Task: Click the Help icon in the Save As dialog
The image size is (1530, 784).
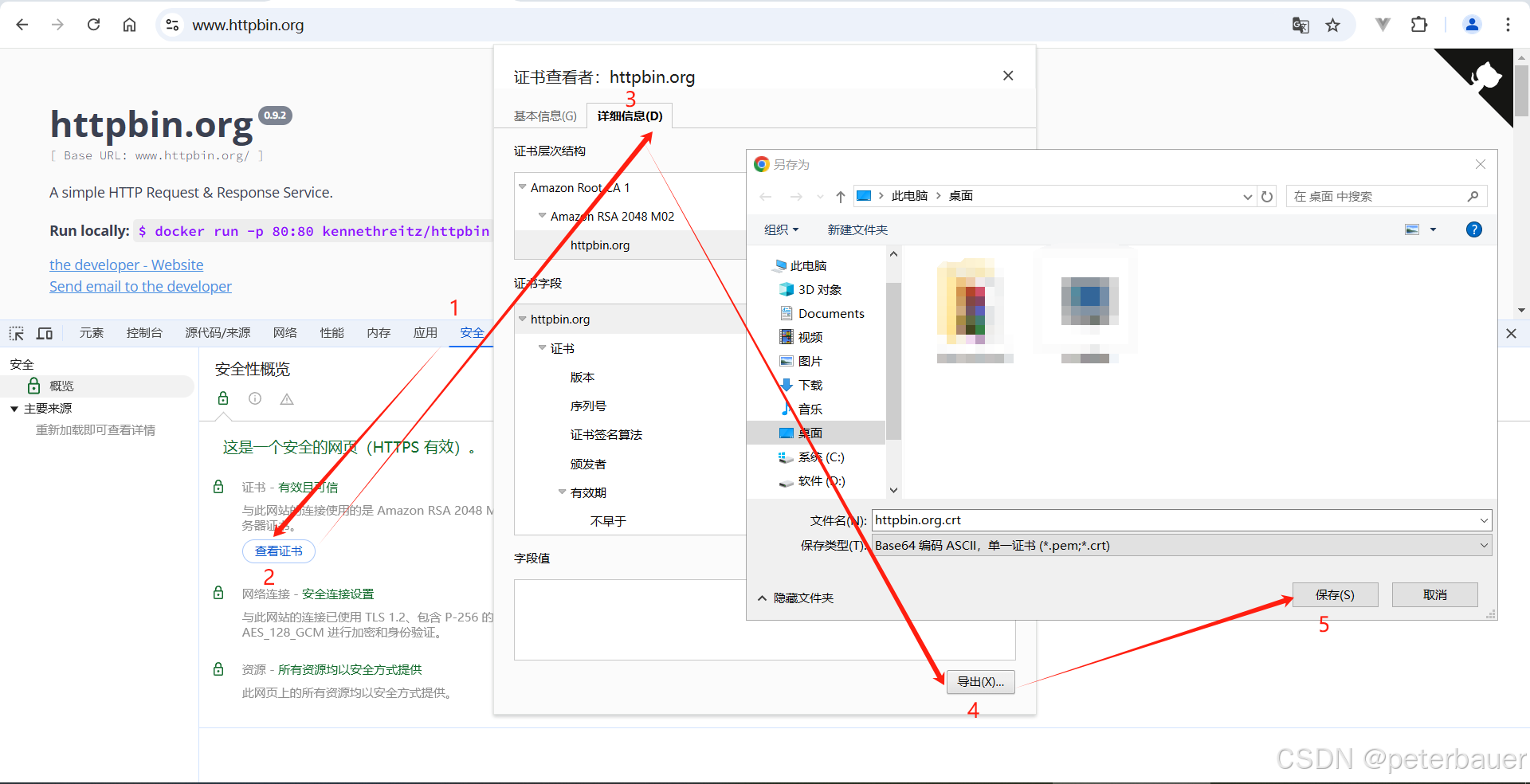Action: 1473,229
